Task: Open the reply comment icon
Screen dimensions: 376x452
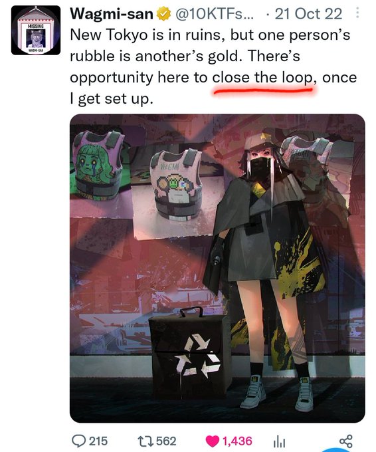Action: (x=78, y=441)
